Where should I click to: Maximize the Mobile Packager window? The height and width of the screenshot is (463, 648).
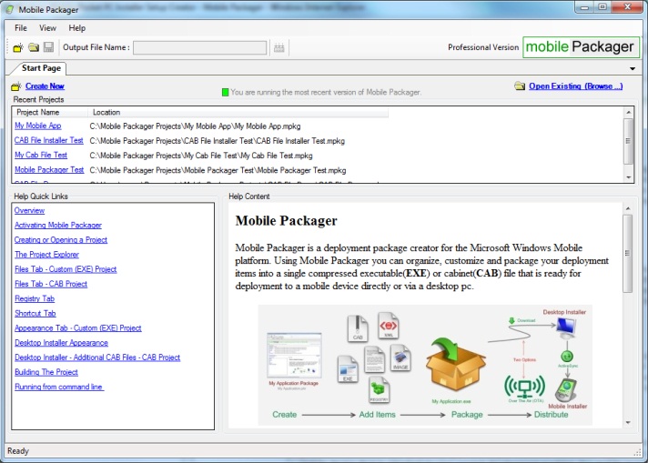(602, 7)
